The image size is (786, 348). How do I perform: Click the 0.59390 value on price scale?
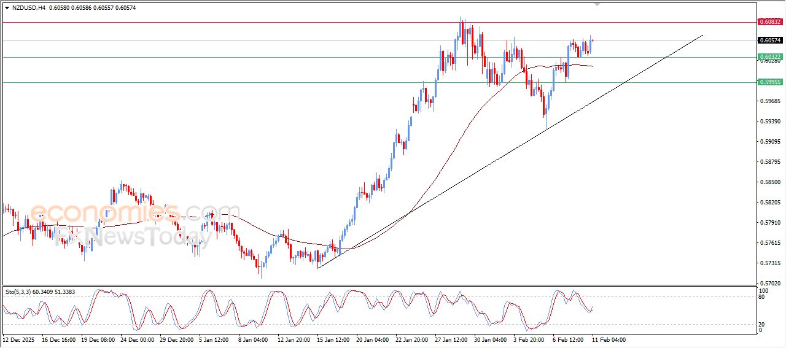coord(769,122)
